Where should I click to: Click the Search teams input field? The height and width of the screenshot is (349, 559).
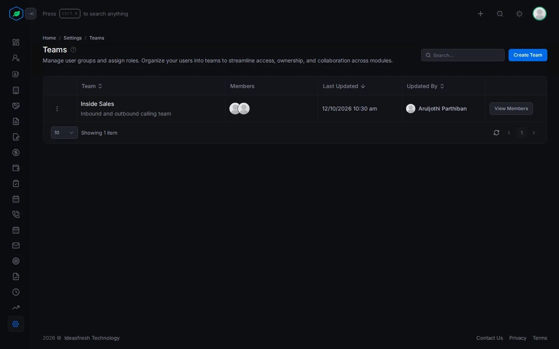[463, 55]
